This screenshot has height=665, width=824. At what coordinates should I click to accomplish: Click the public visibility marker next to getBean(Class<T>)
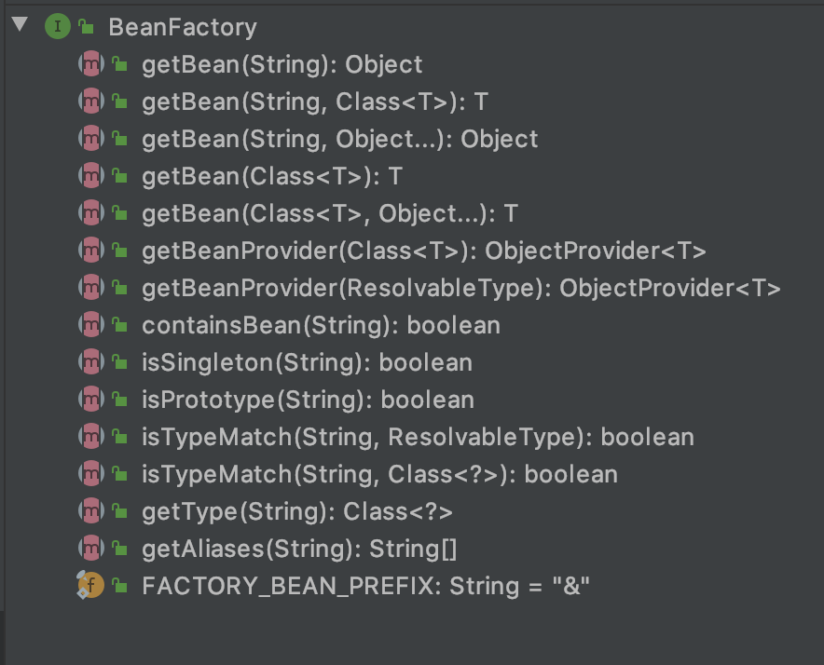(118, 176)
